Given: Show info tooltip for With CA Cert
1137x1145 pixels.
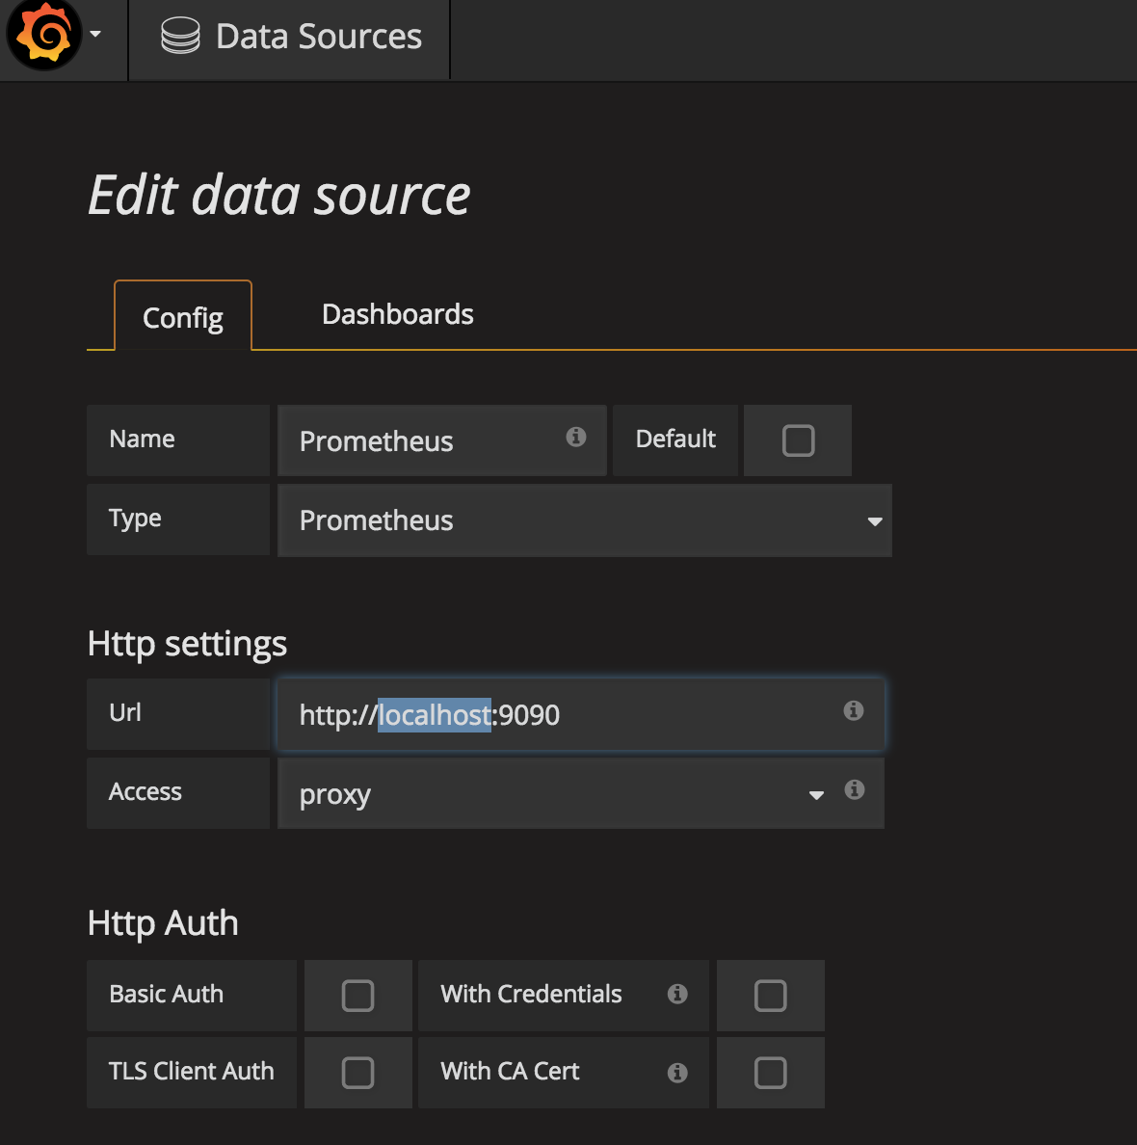Looking at the screenshot, I should click(677, 1073).
